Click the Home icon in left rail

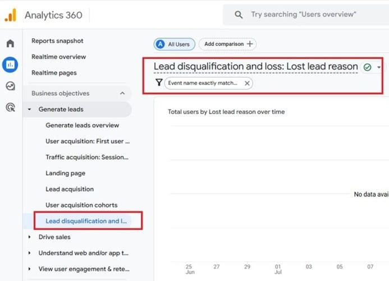pyautogui.click(x=10, y=43)
